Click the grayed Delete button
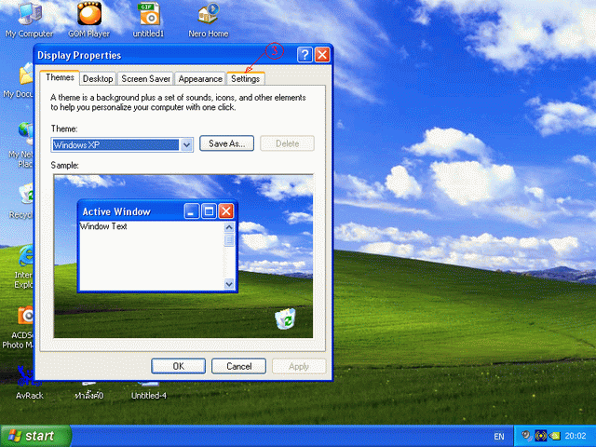596x447 pixels. tap(287, 143)
